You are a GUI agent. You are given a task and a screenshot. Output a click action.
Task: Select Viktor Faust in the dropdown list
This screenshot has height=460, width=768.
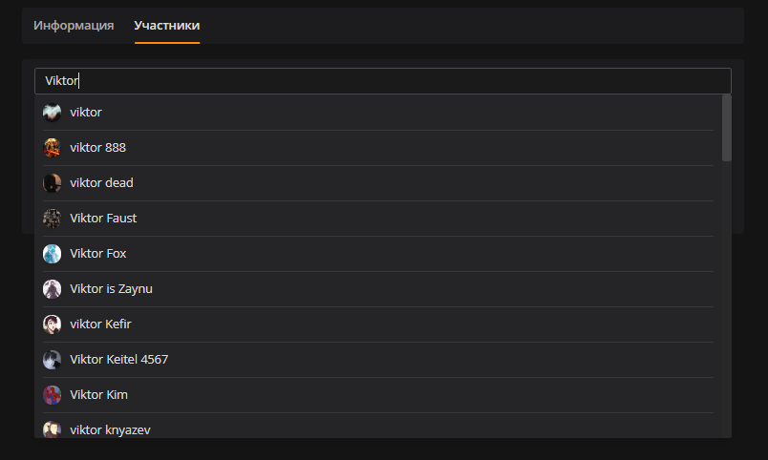pyautogui.click(x=377, y=219)
